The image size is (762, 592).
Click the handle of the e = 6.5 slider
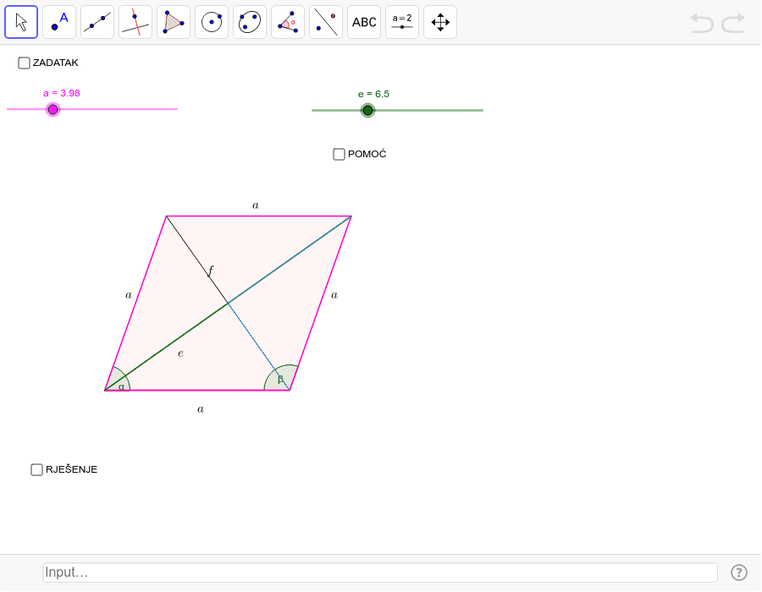tap(367, 110)
